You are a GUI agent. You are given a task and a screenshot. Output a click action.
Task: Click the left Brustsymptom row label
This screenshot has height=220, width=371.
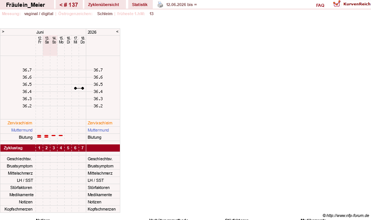(x=20, y=166)
